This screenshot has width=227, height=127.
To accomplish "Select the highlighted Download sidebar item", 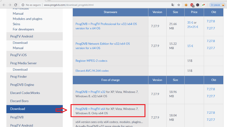I will tap(35, 109).
